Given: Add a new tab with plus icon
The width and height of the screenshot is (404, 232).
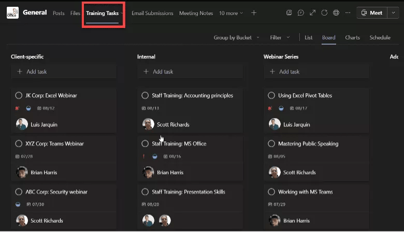Looking at the screenshot, I should 254,12.
